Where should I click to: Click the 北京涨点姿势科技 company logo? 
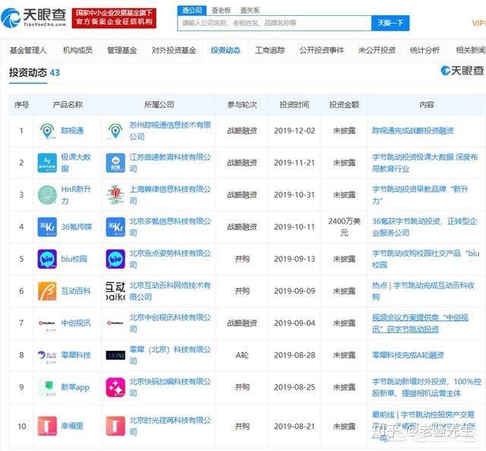115,259
